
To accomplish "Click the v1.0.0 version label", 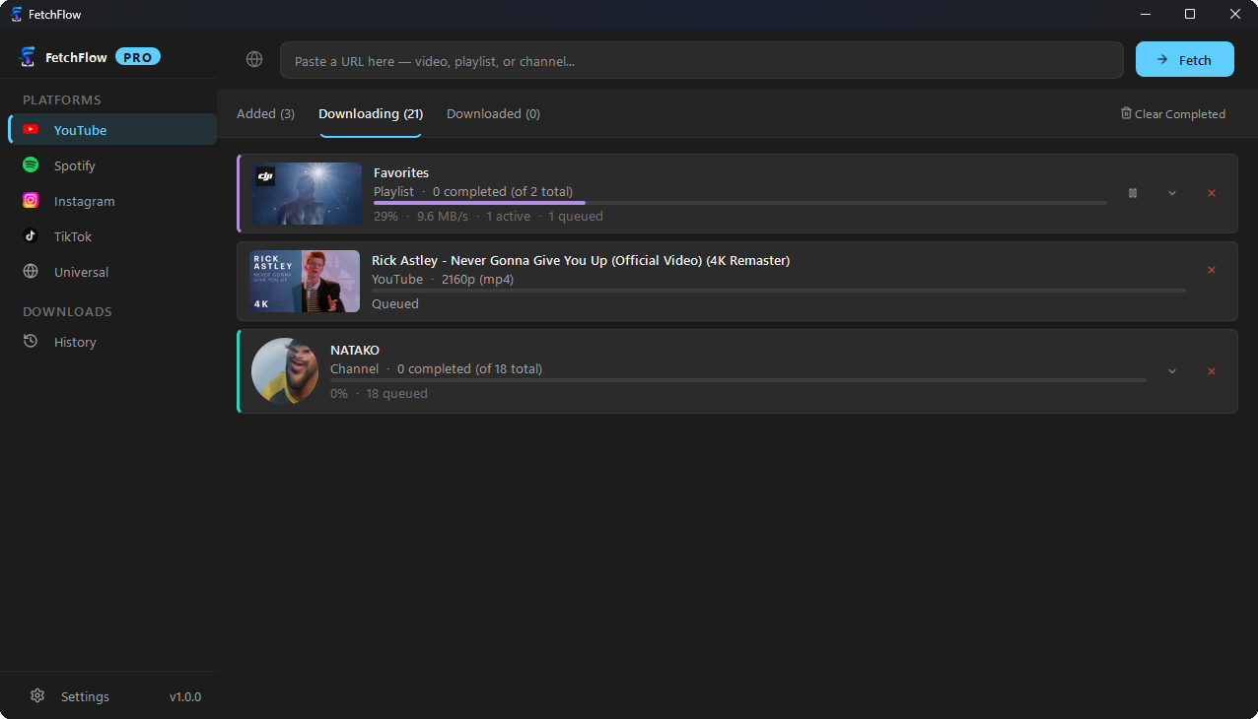I will (185, 696).
